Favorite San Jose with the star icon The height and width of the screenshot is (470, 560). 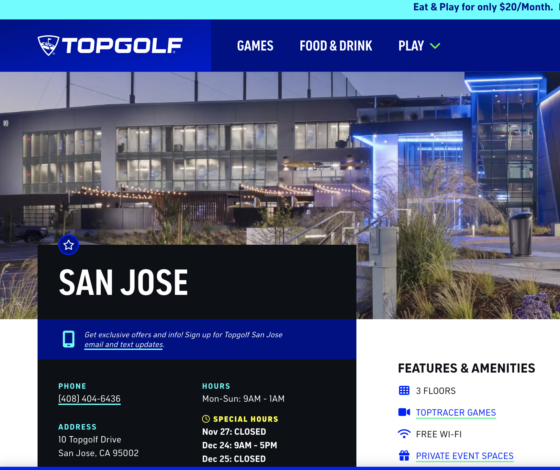(69, 245)
